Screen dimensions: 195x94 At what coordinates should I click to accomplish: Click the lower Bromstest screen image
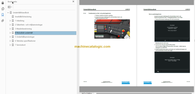tap(172, 62)
